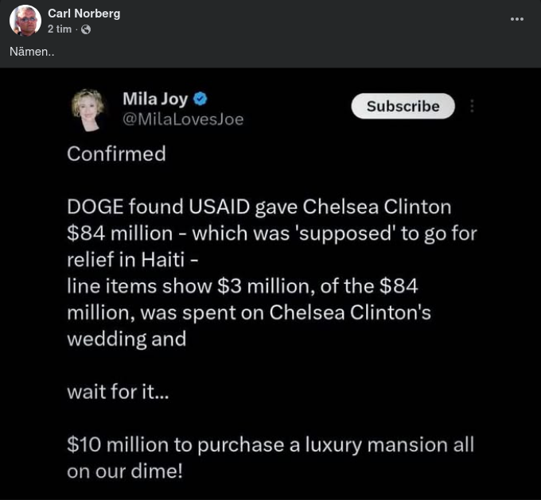Click the @MilaLovesJoe handle

pyautogui.click(x=183, y=119)
